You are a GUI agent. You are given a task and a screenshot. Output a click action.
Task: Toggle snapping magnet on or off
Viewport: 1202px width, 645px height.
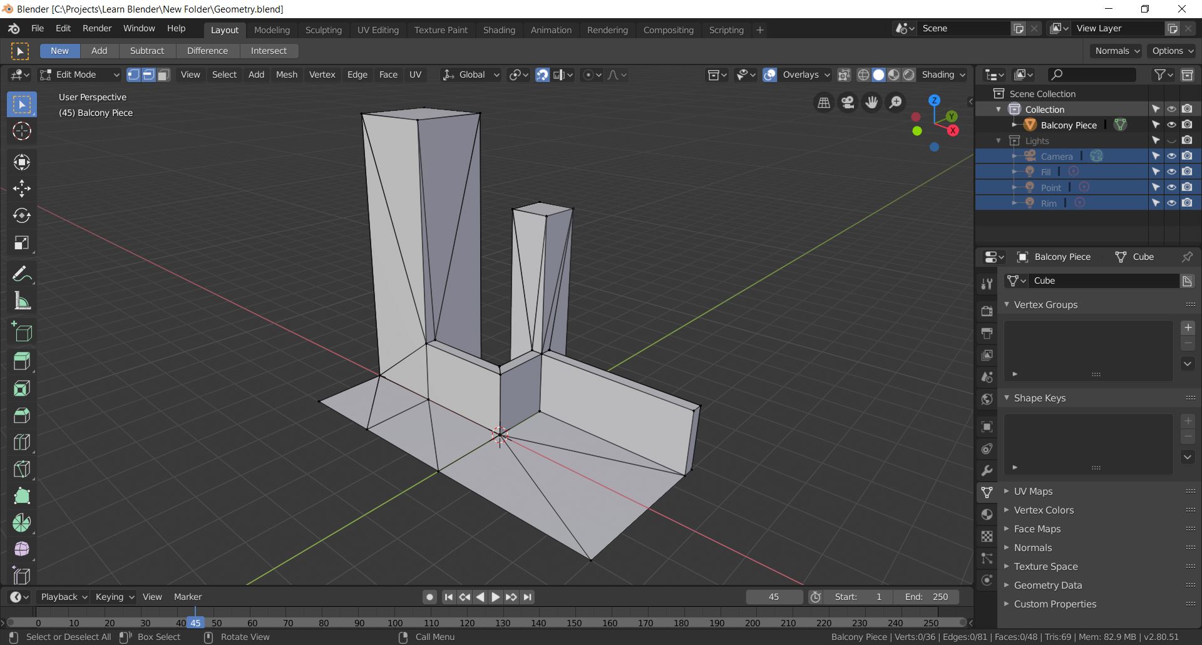(542, 75)
